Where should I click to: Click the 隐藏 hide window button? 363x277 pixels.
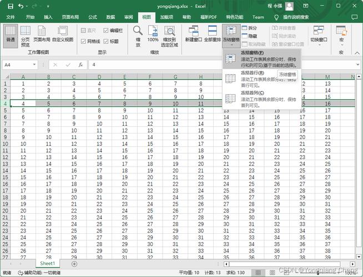coord(249,36)
